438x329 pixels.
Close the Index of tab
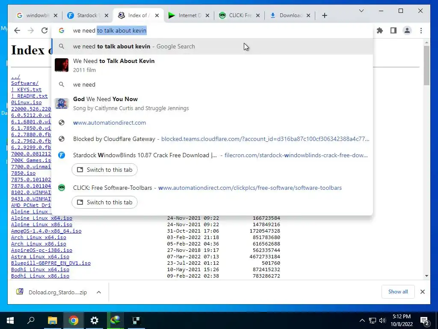click(x=157, y=15)
